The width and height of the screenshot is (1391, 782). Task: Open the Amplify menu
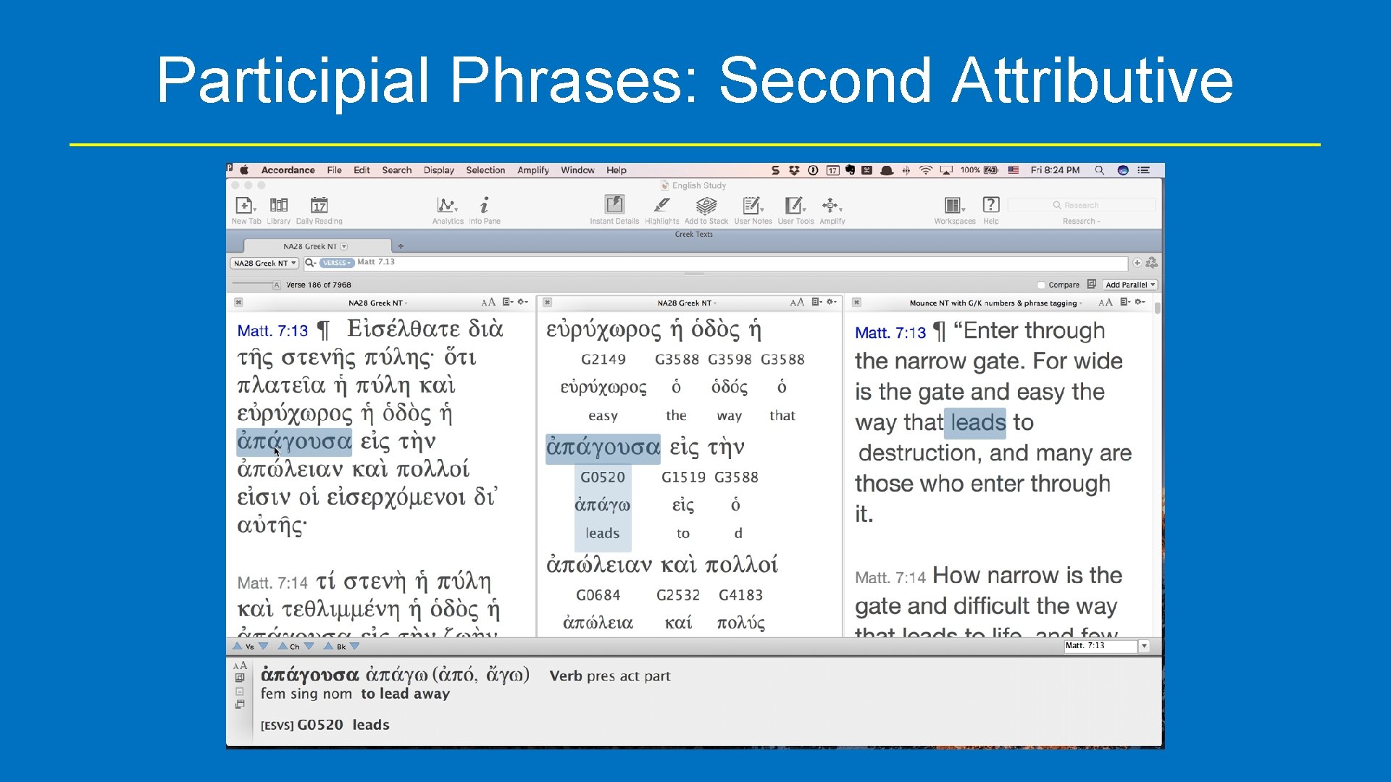(532, 170)
